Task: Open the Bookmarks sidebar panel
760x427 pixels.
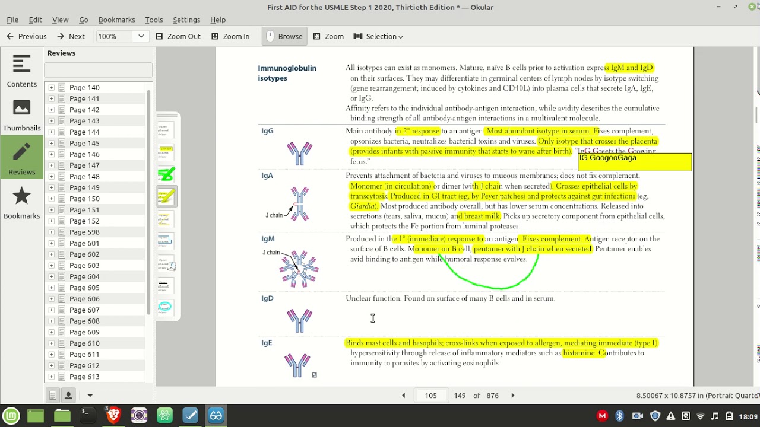Action: pos(21,202)
